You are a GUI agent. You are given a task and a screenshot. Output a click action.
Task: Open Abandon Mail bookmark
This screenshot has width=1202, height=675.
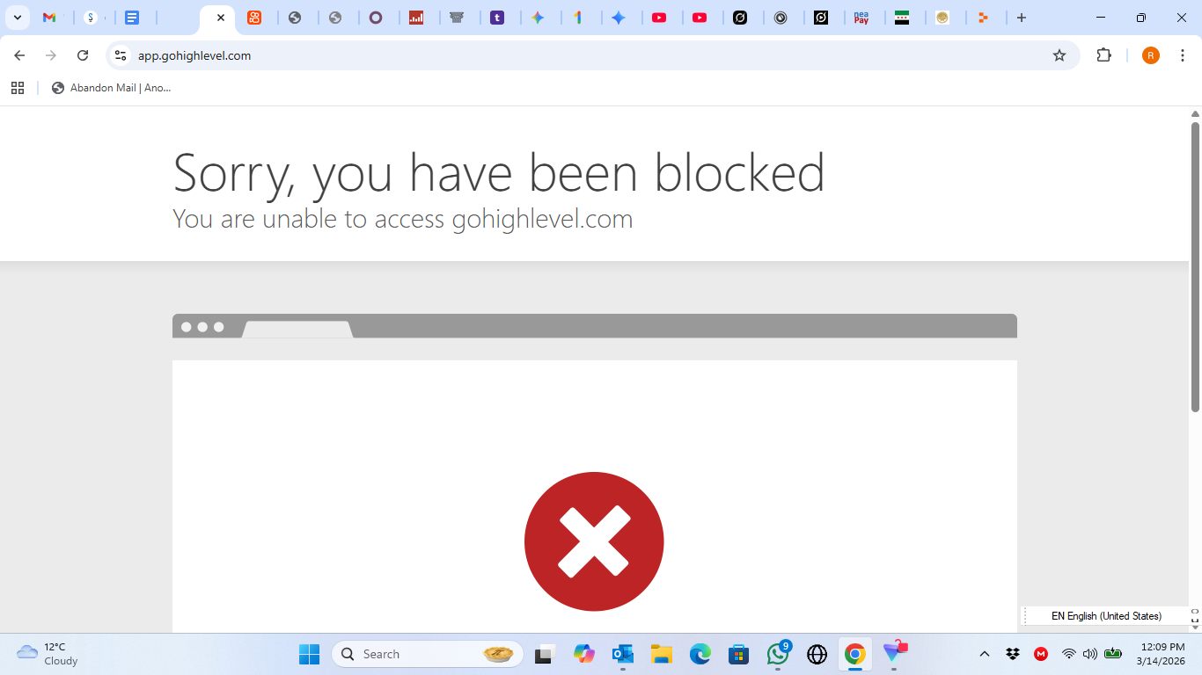pyautogui.click(x=112, y=88)
